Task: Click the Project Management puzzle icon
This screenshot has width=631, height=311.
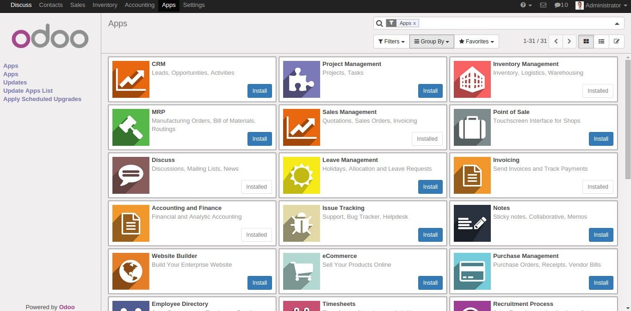Action: [302, 79]
